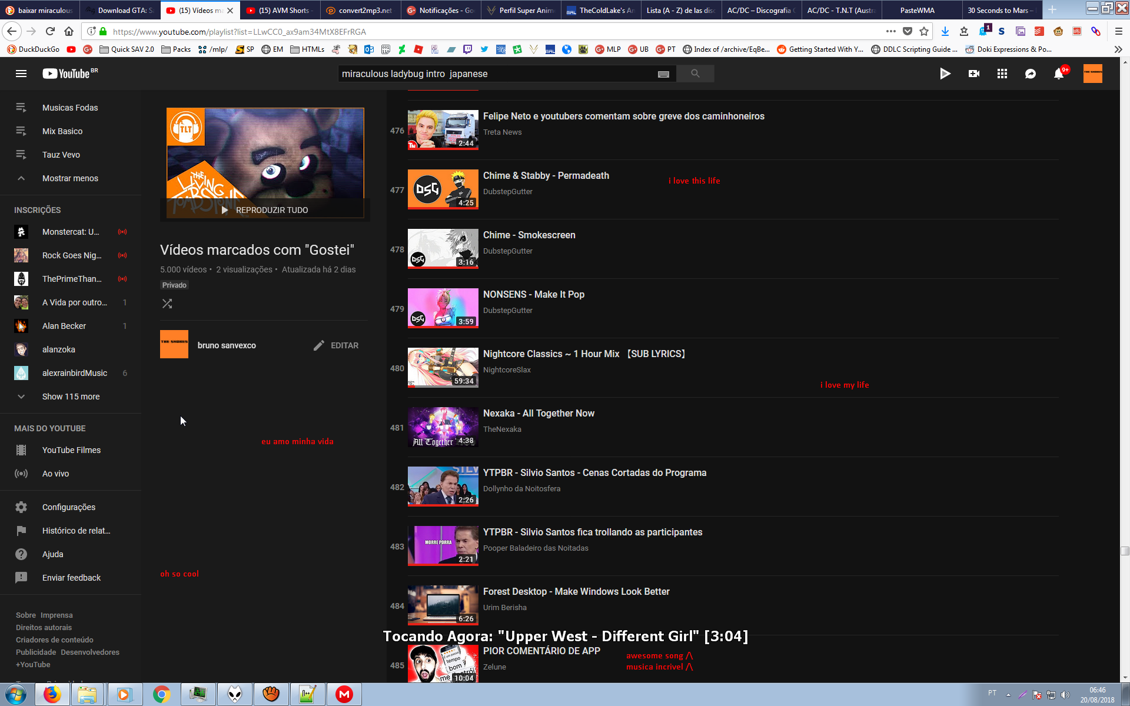The width and height of the screenshot is (1130, 706).
Task: Expand subscriptions with Show 115 more
Action: pyautogui.click(x=71, y=397)
